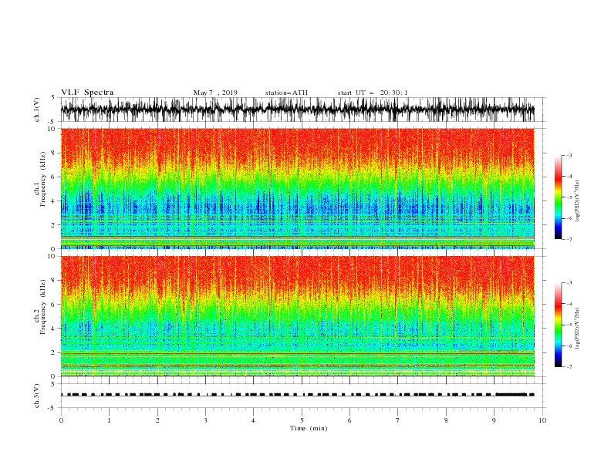Click the "-7" label on ch.2 color bar
611x472 pixels.
(x=569, y=367)
